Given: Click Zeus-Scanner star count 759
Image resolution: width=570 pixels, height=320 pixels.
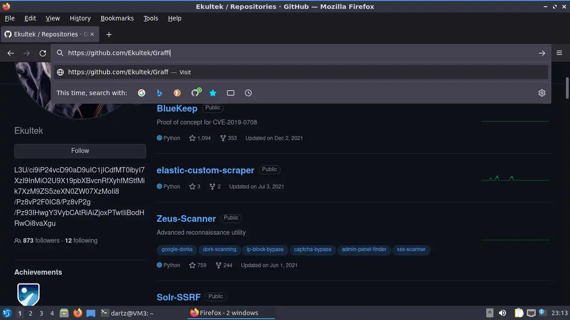Looking at the screenshot, I should [198, 265].
